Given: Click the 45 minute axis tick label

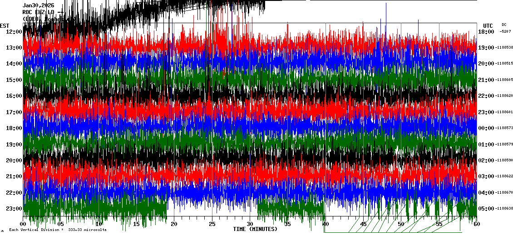Looking at the screenshot, I should pyautogui.click(x=363, y=224).
